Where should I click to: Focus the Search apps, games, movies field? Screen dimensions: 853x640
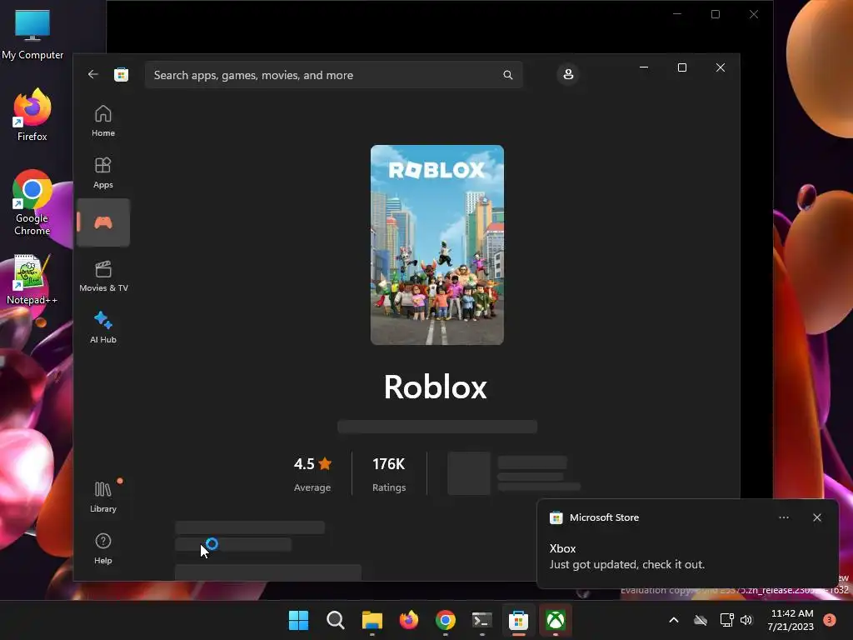pyautogui.click(x=333, y=75)
